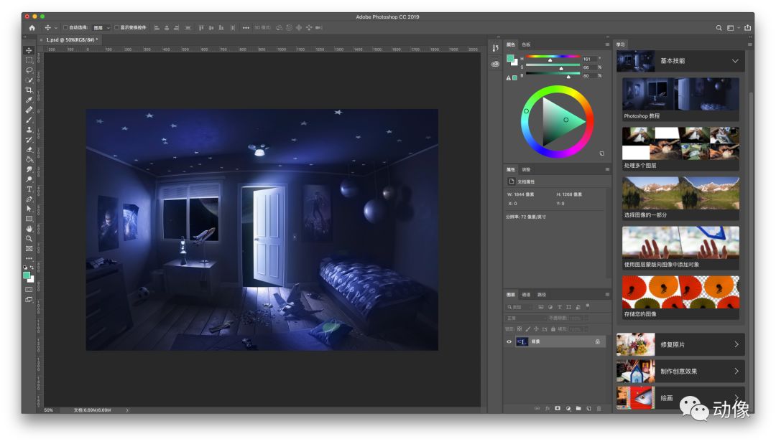Enable the 显示变换控件 checkbox
Viewport: 776px width, 444px height.
click(116, 28)
